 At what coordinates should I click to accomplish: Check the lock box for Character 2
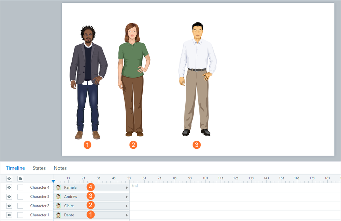pos(20,206)
